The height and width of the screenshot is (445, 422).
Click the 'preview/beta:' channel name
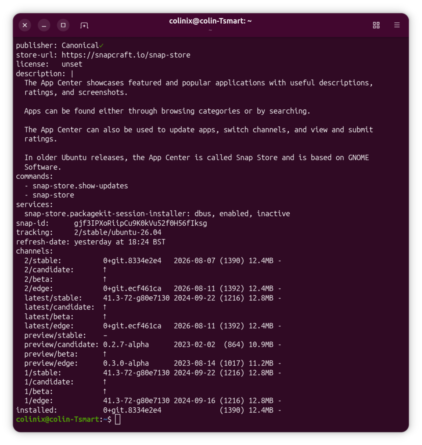[51, 354]
